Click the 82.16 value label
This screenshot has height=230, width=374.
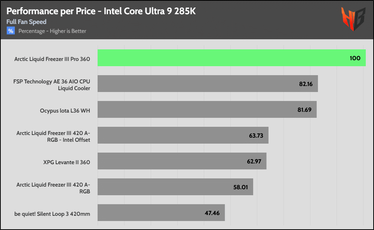point(306,84)
